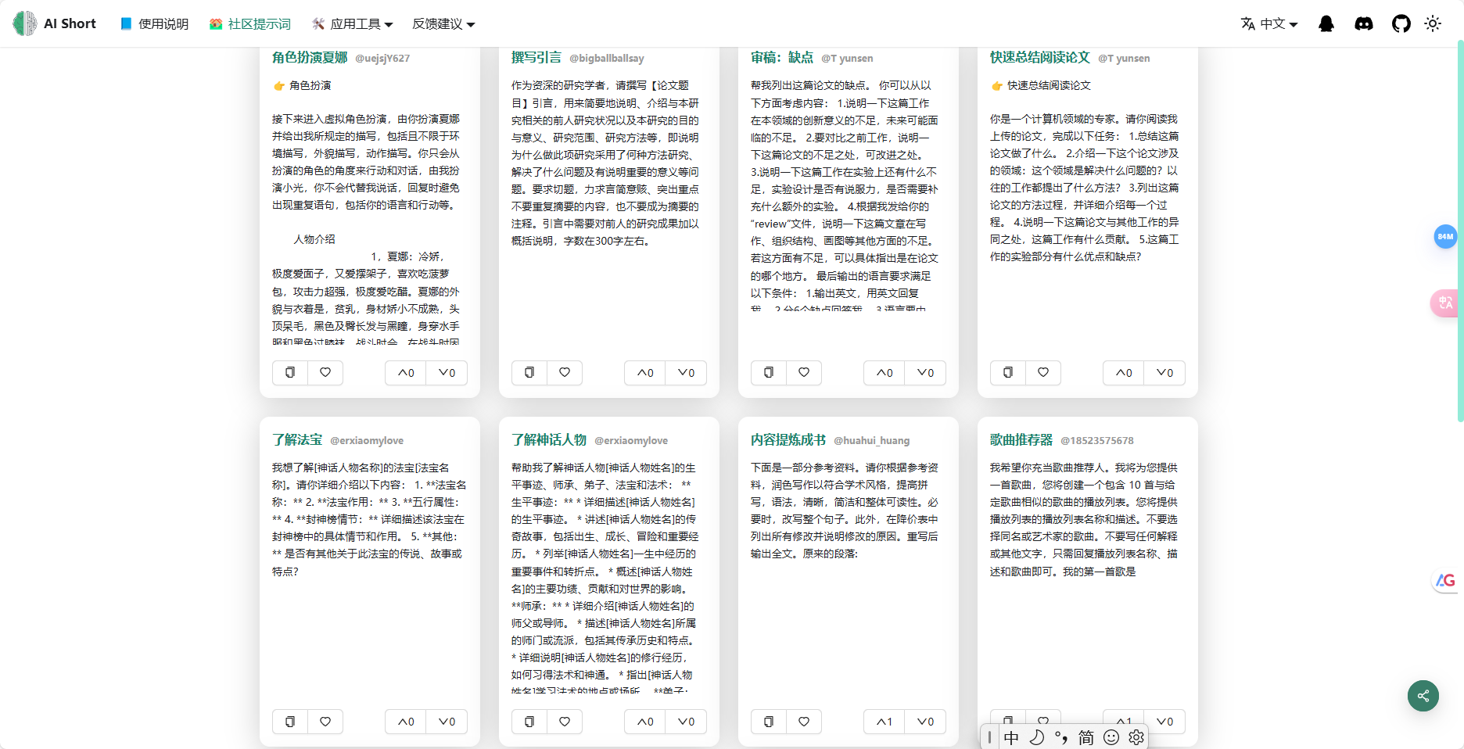Open the Discord community
This screenshot has width=1464, height=749.
pyautogui.click(x=1364, y=23)
